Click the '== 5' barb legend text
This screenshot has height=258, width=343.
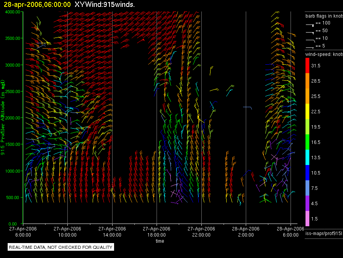click(320, 46)
